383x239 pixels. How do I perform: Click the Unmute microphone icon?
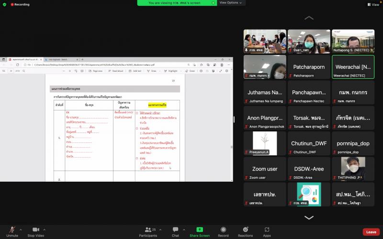12,230
